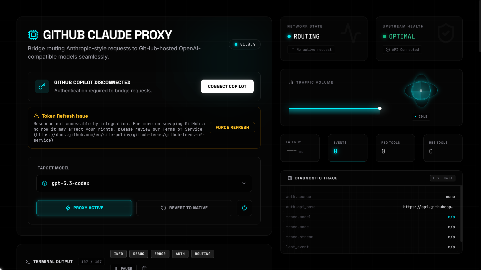Click the trace.mode row
Viewport: 481px width, 270px height.
click(370, 227)
